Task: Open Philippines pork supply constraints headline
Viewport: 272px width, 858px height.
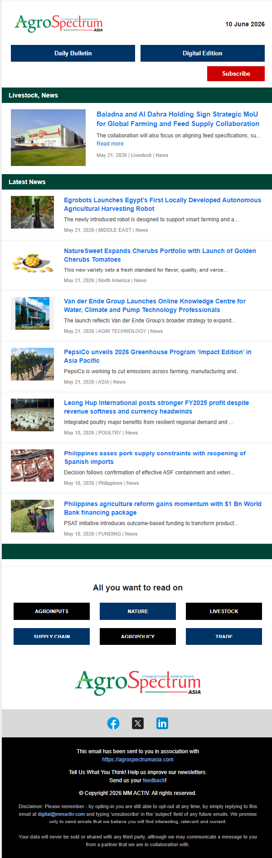Action: 155,458
